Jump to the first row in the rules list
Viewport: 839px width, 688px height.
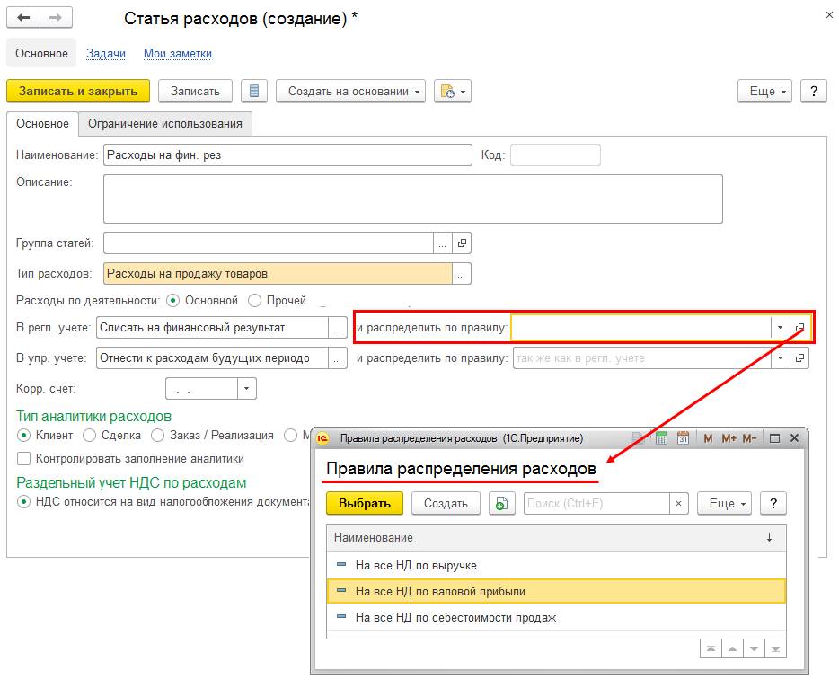[x=711, y=649]
